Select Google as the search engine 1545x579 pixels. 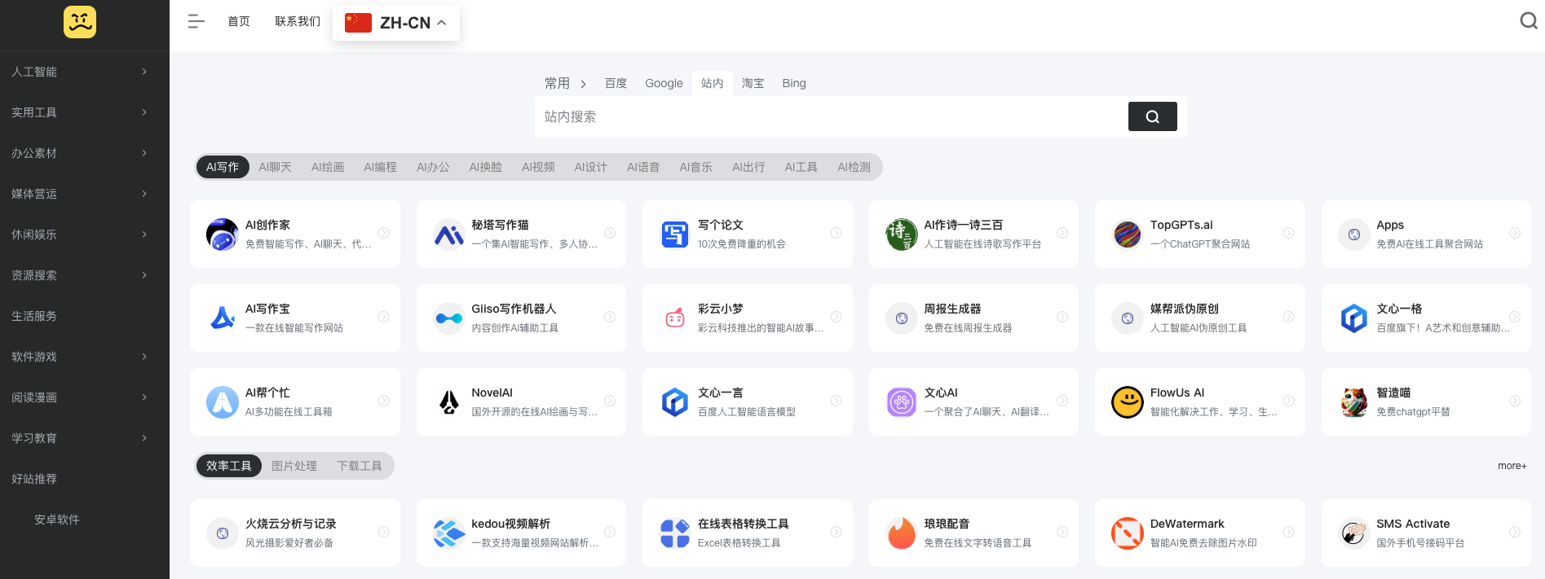(x=664, y=83)
